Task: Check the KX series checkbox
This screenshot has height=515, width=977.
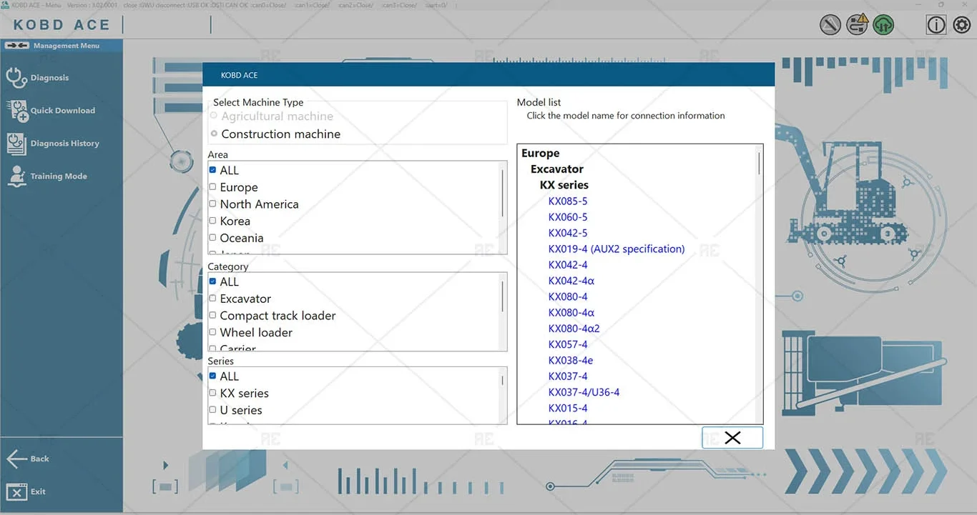Action: coord(212,393)
